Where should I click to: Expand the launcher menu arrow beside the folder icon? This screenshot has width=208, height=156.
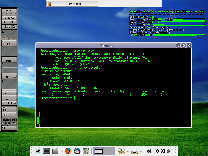tap(62, 151)
